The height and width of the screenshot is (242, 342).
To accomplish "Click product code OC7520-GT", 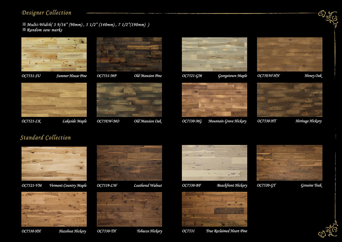I will point(266,186).
